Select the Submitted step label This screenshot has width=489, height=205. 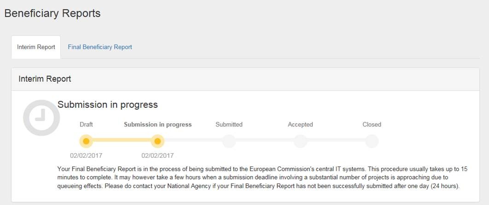click(x=229, y=125)
